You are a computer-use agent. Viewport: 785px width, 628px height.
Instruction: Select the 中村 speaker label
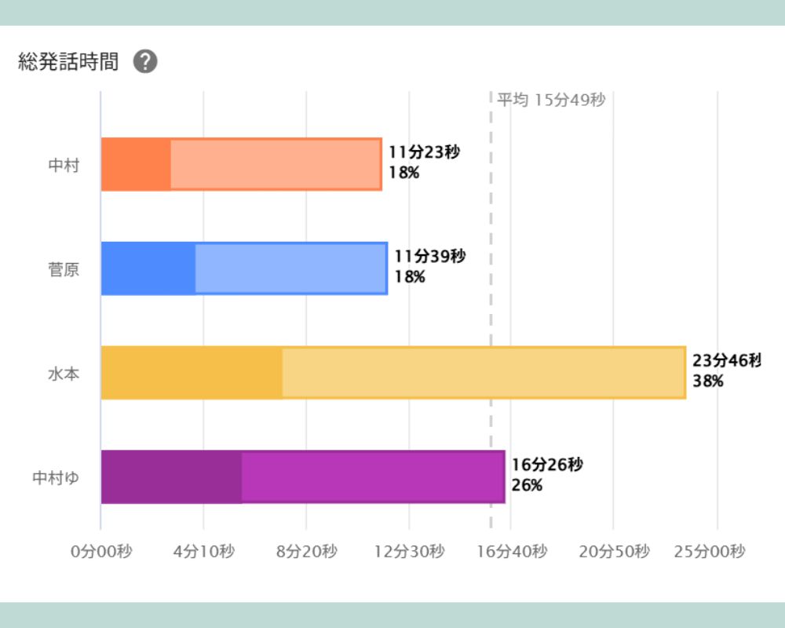pyautogui.click(x=64, y=166)
